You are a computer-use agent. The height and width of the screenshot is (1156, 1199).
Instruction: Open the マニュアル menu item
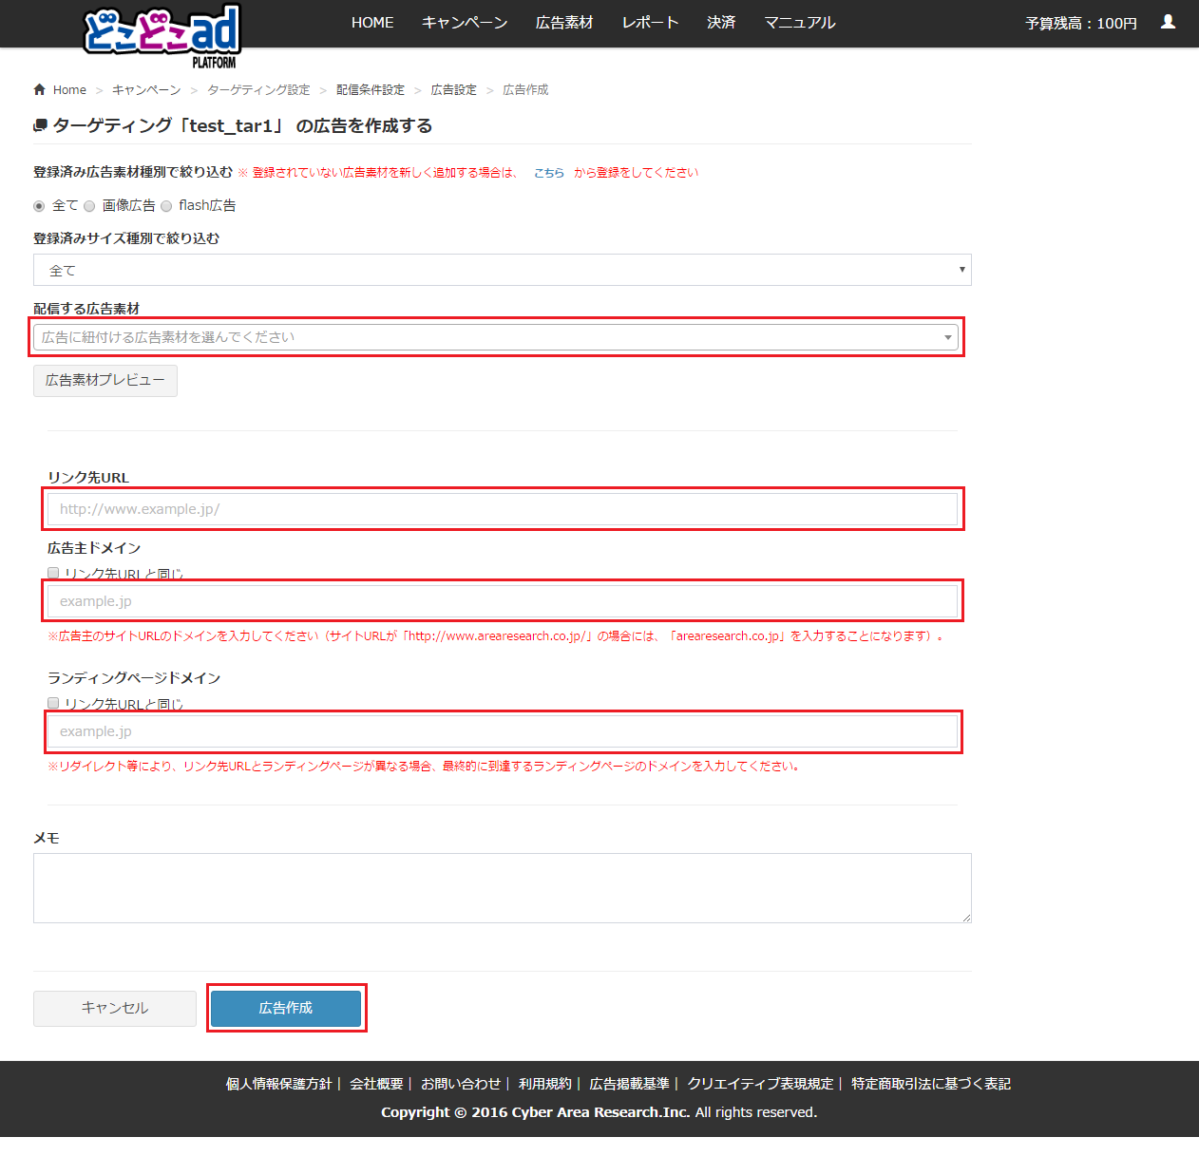click(x=800, y=22)
